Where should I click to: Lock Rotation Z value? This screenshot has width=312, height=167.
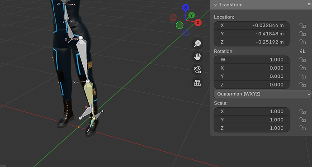point(303,85)
